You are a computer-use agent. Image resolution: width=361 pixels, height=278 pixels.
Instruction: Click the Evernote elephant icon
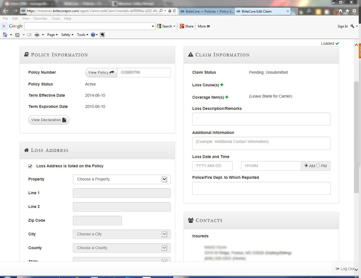click(102, 35)
